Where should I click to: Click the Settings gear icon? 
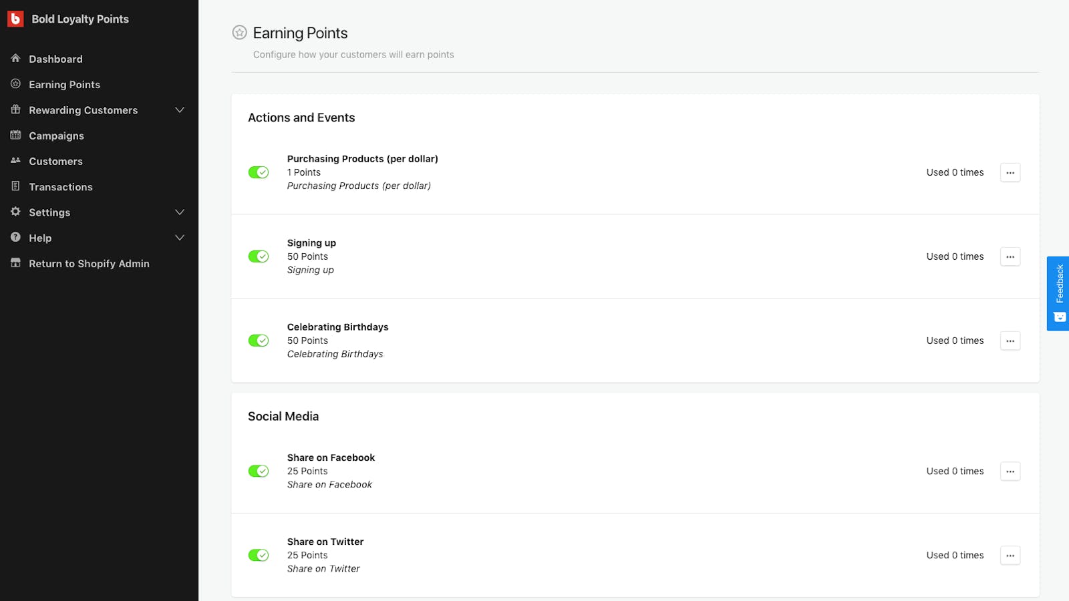pos(15,212)
